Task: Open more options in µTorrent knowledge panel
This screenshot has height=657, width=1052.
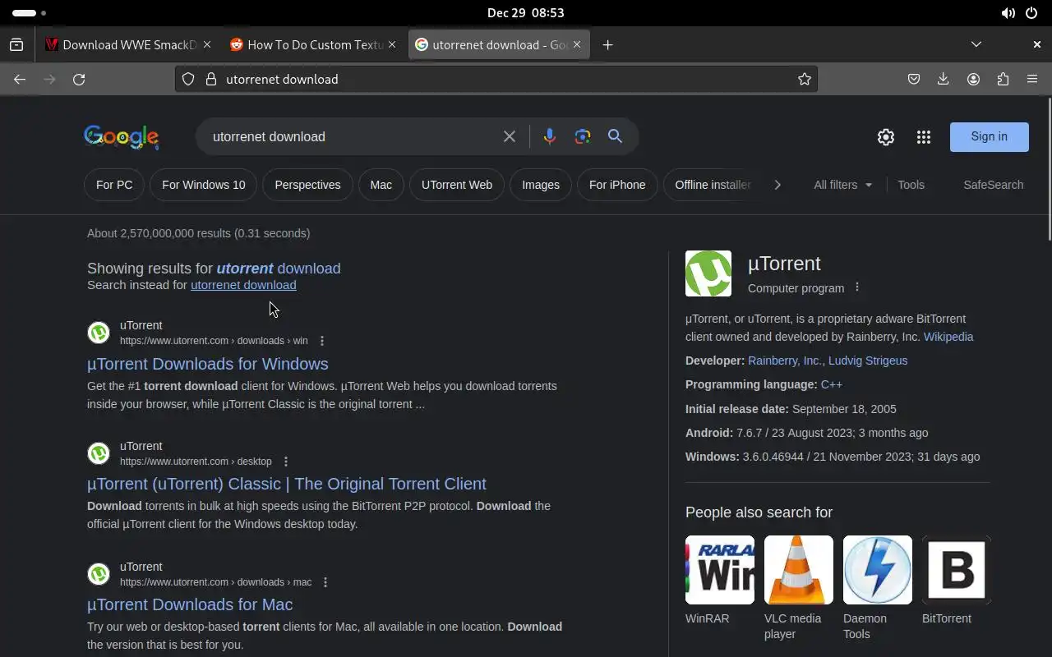Action: [857, 287]
